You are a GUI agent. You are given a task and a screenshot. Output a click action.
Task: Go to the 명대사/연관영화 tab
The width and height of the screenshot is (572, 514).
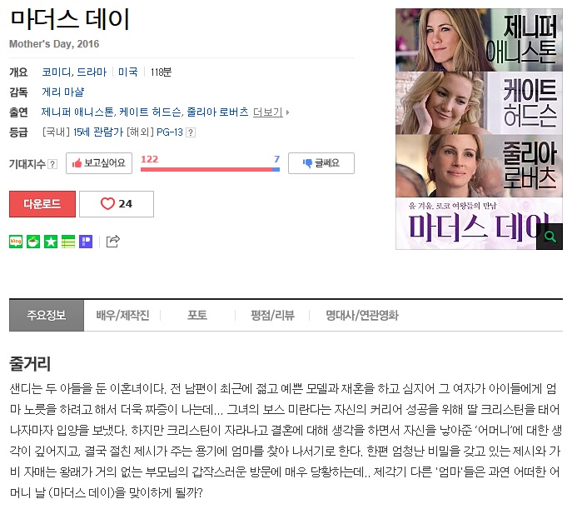point(362,316)
